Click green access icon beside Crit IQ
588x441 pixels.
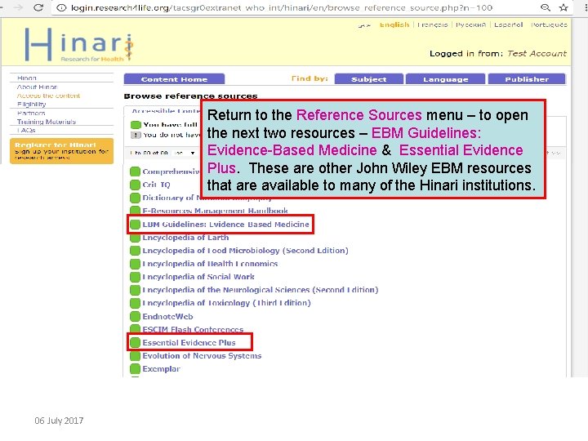(135, 185)
